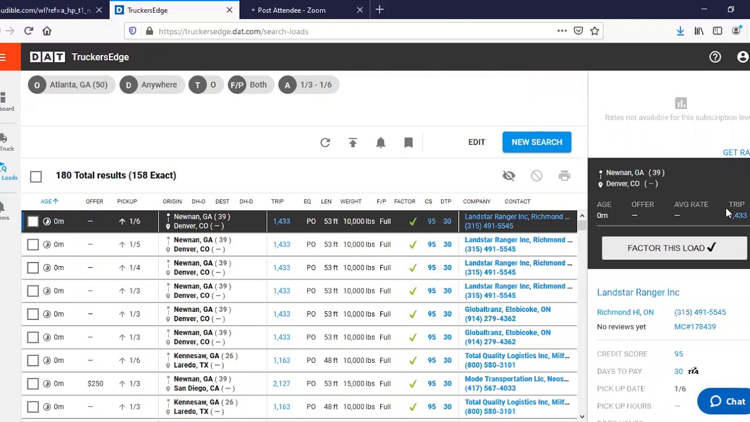Sort results by AGE column
This screenshot has width=750, height=422.
coord(49,201)
